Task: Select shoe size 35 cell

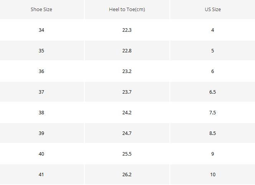Action: [41, 50]
